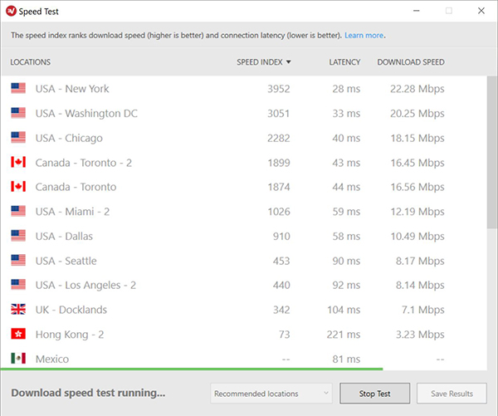Click the Save Results button
498x416 pixels.
[452, 393]
